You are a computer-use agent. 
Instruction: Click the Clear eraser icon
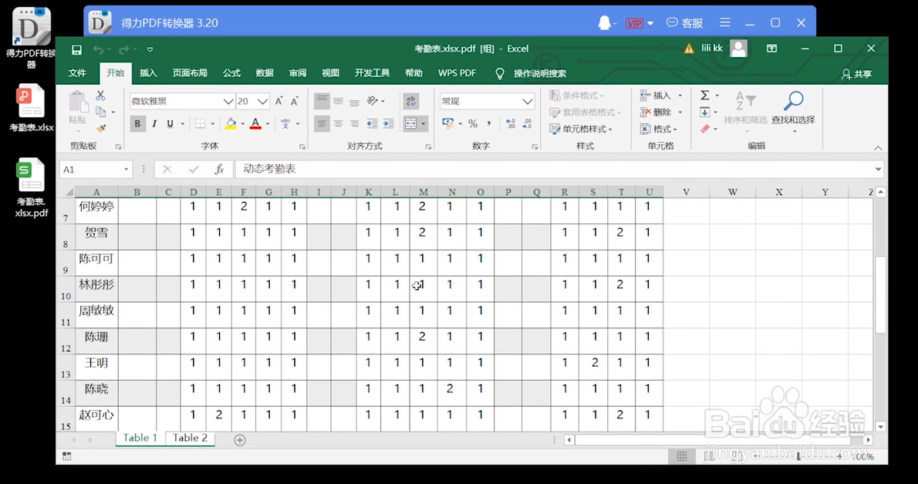coord(705,128)
